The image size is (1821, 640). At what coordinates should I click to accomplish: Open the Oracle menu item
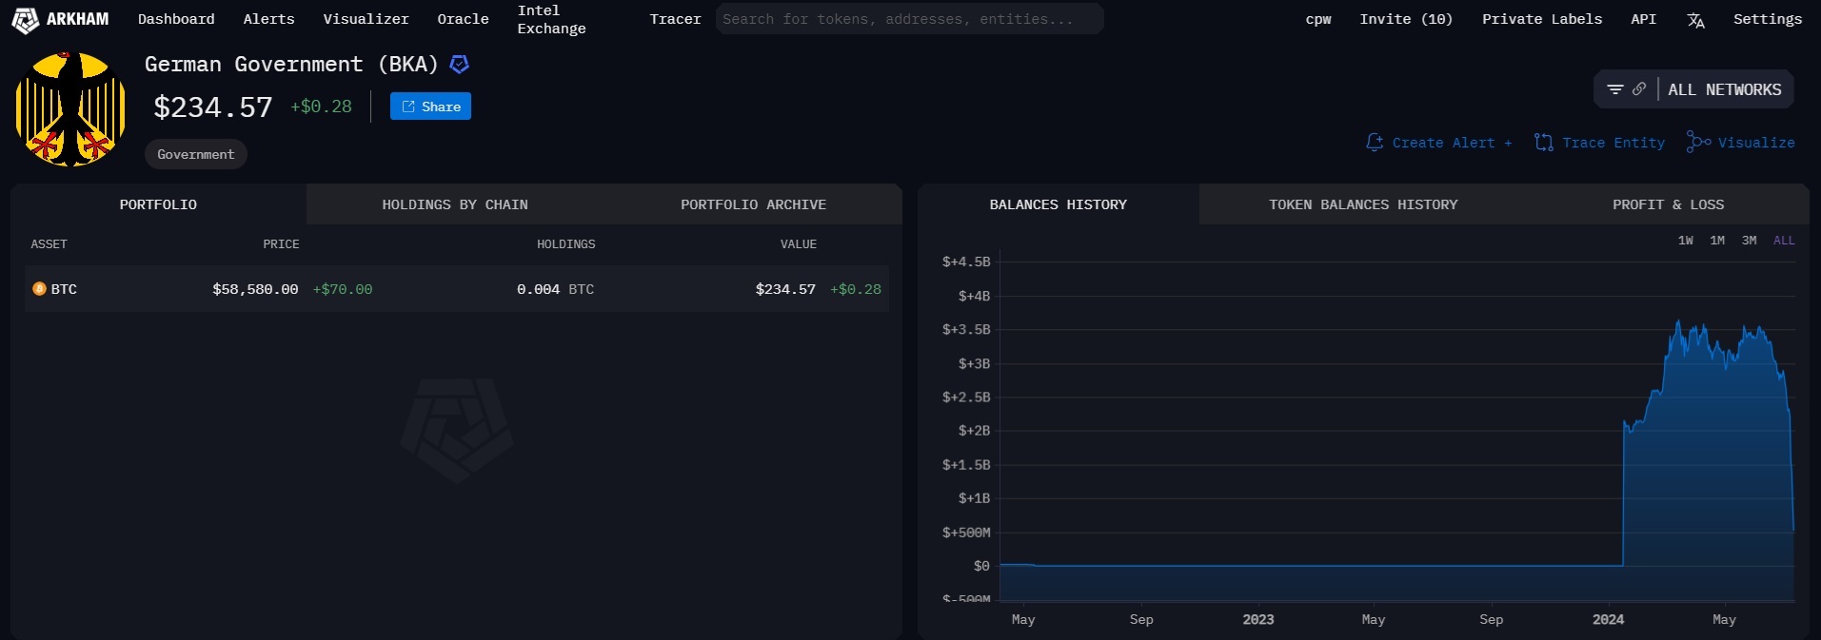[x=463, y=19]
